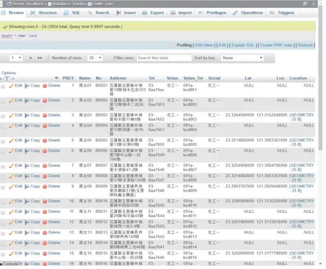Screen dimensions: 326x269
Task: Click the column resize arrows icon
Action: point(7,79)
